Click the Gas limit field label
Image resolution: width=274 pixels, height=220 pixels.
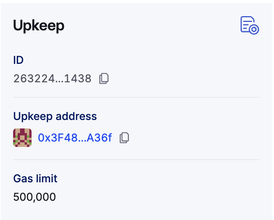click(x=35, y=178)
